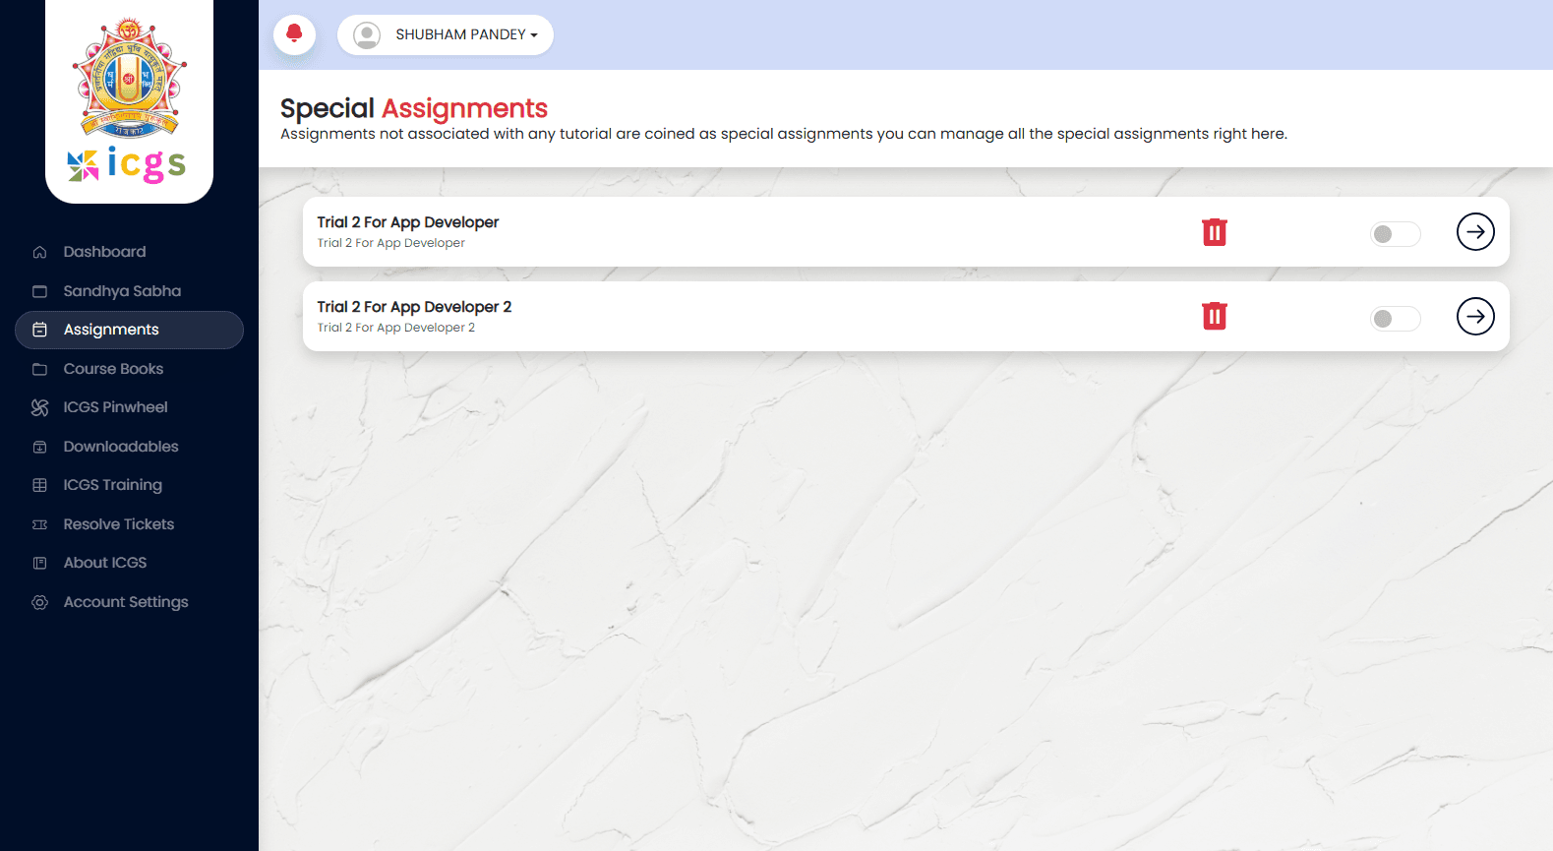Image resolution: width=1553 pixels, height=851 pixels.
Task: Click the Account Settings gear icon
Action: pyautogui.click(x=40, y=602)
